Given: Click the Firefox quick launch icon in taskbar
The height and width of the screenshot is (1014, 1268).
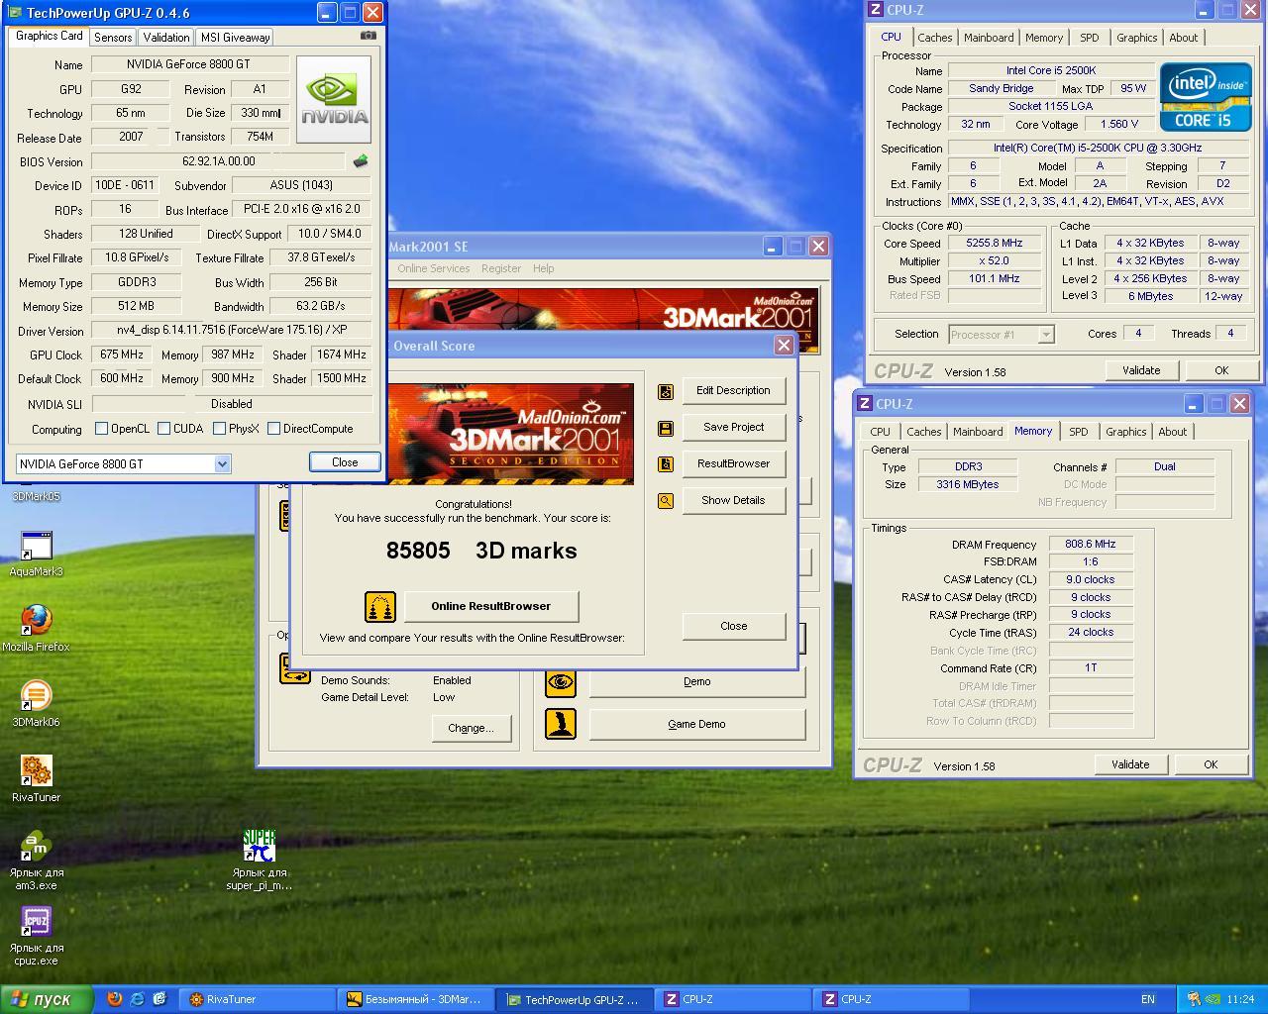Looking at the screenshot, I should [x=115, y=999].
